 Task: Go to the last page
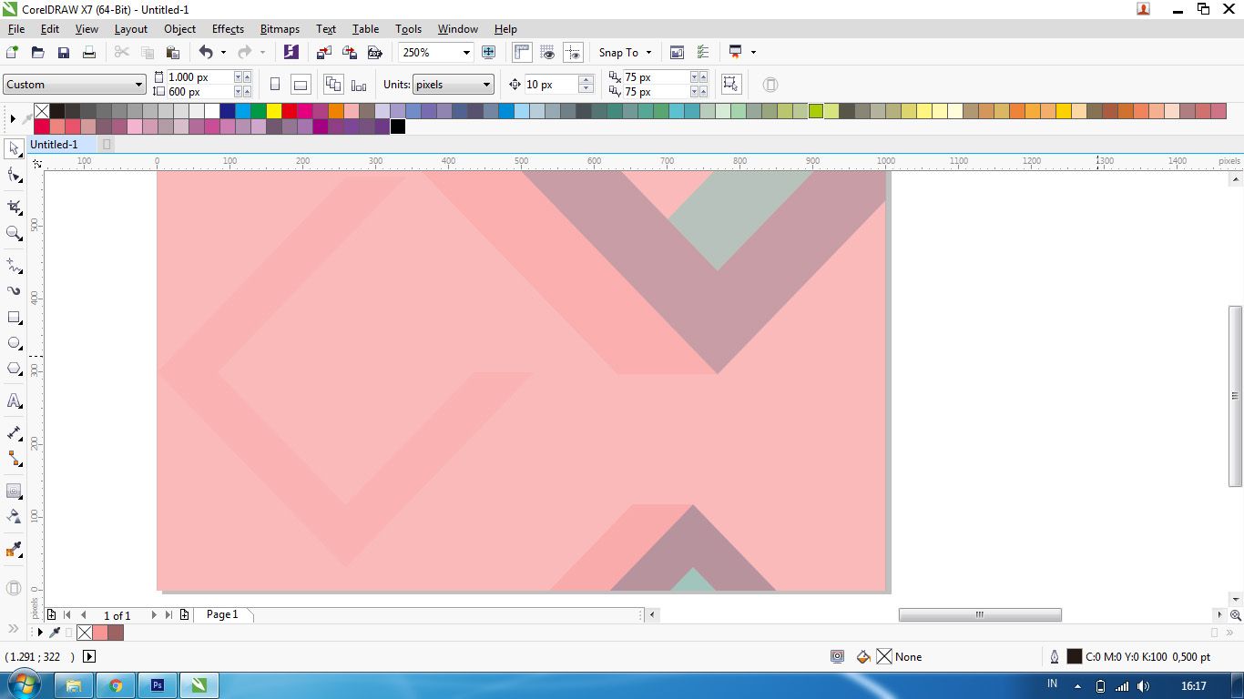[168, 615]
